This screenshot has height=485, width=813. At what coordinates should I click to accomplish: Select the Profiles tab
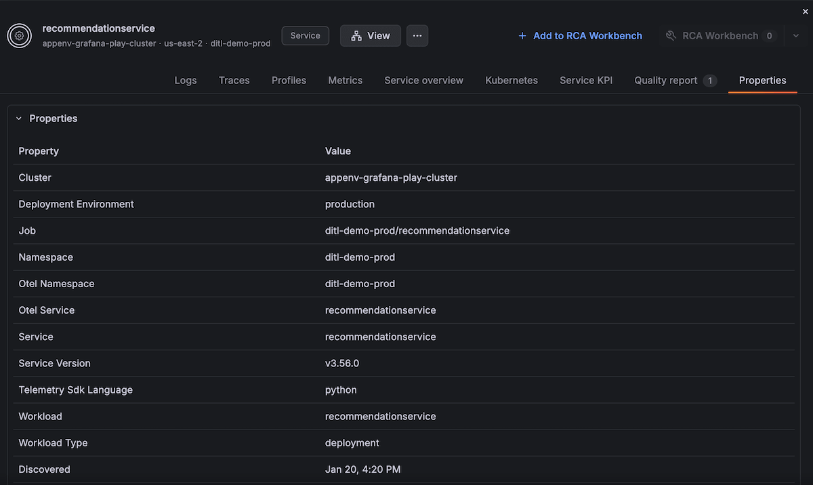tap(289, 80)
